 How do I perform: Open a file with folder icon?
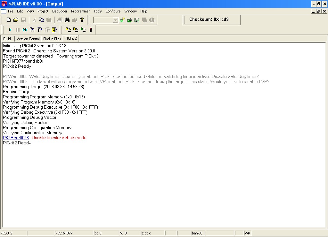coord(16,20)
